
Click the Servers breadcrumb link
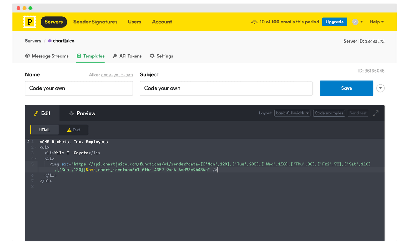pos(33,41)
